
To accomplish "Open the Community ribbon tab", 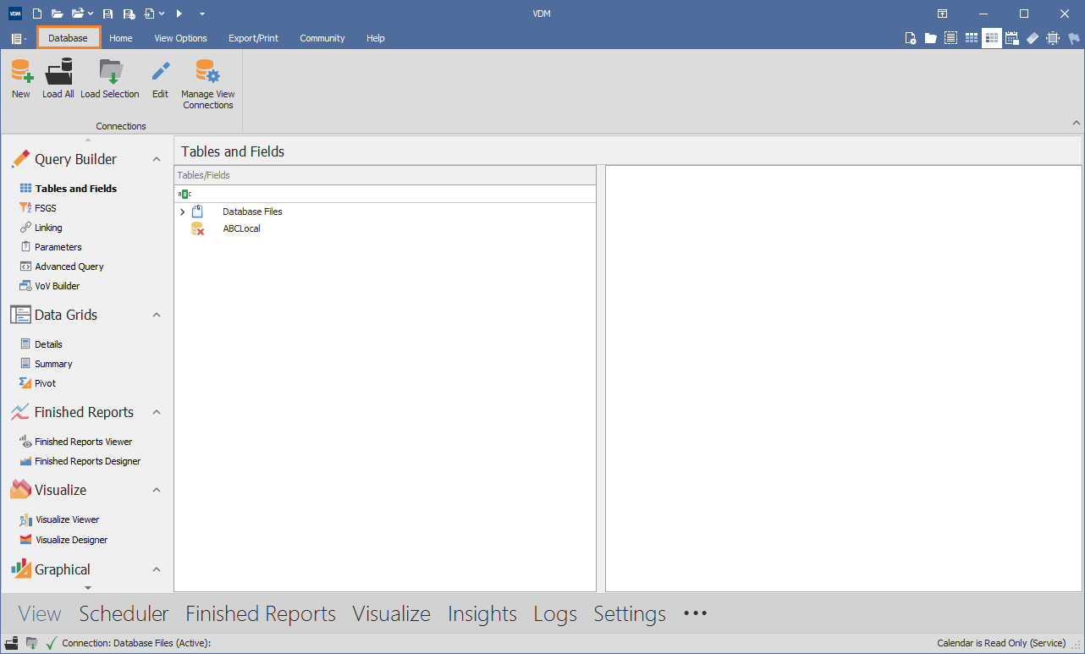I will [322, 38].
